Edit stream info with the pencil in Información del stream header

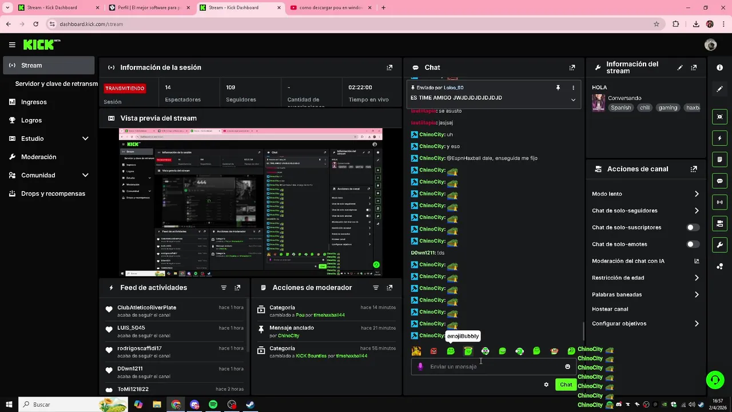[680, 68]
